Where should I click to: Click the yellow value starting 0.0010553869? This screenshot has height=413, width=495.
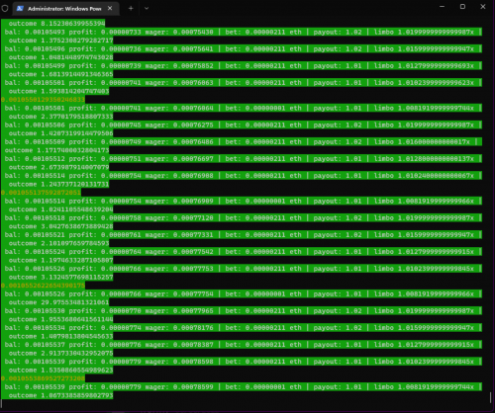point(43,378)
